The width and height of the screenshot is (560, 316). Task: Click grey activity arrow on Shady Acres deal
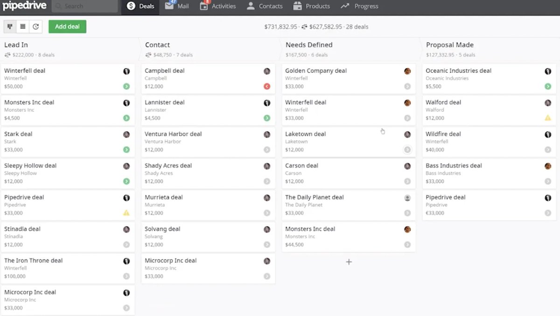[x=267, y=181]
